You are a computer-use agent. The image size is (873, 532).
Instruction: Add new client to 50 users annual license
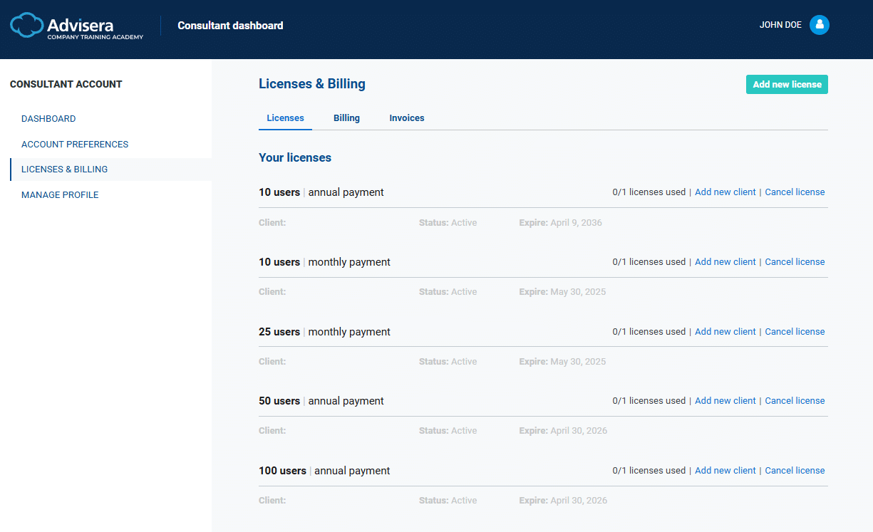[725, 401]
